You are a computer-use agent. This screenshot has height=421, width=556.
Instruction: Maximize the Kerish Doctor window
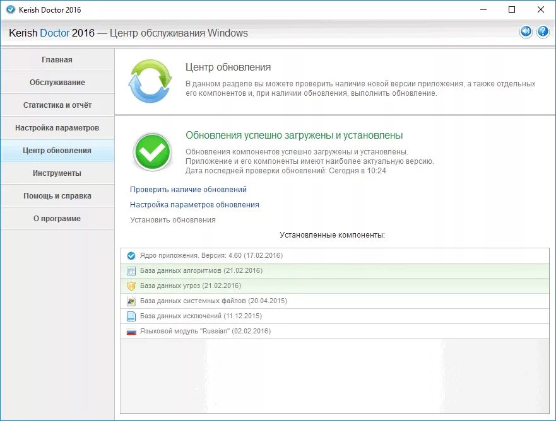pyautogui.click(x=512, y=9)
